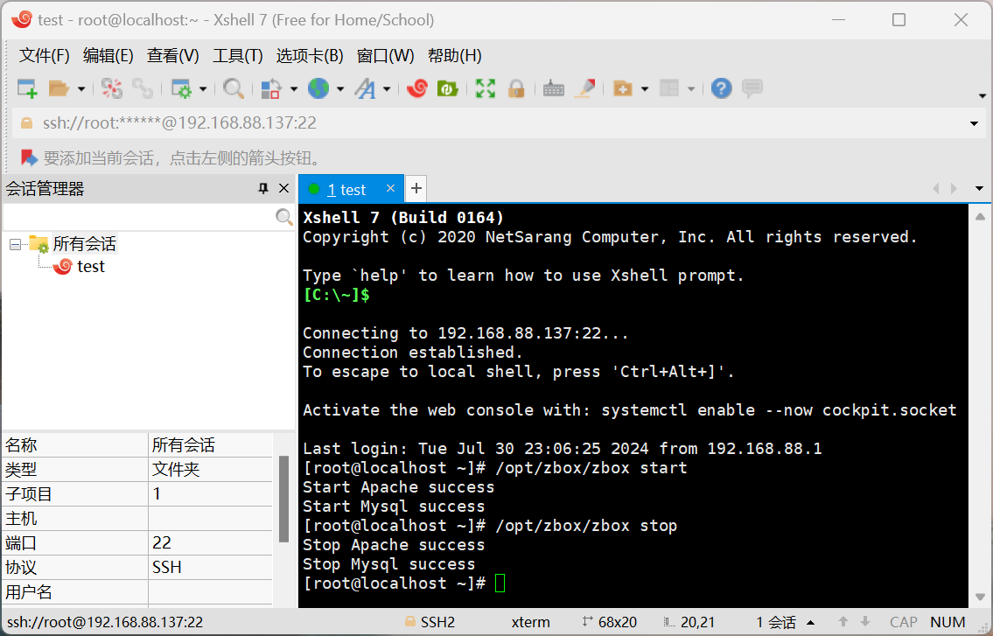Open Help blue question mark icon
The height and width of the screenshot is (636, 993).
click(x=721, y=88)
